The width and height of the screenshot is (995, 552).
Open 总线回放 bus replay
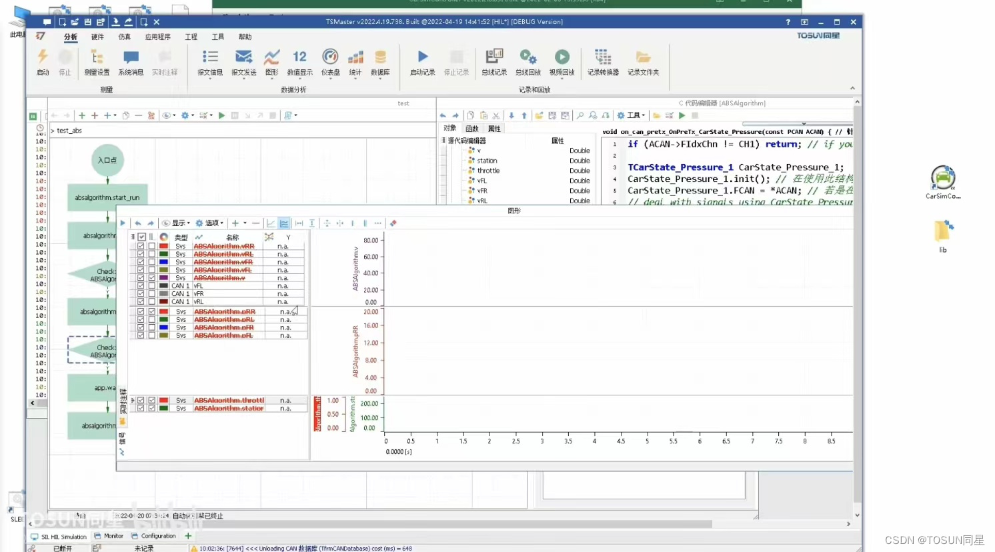point(528,62)
